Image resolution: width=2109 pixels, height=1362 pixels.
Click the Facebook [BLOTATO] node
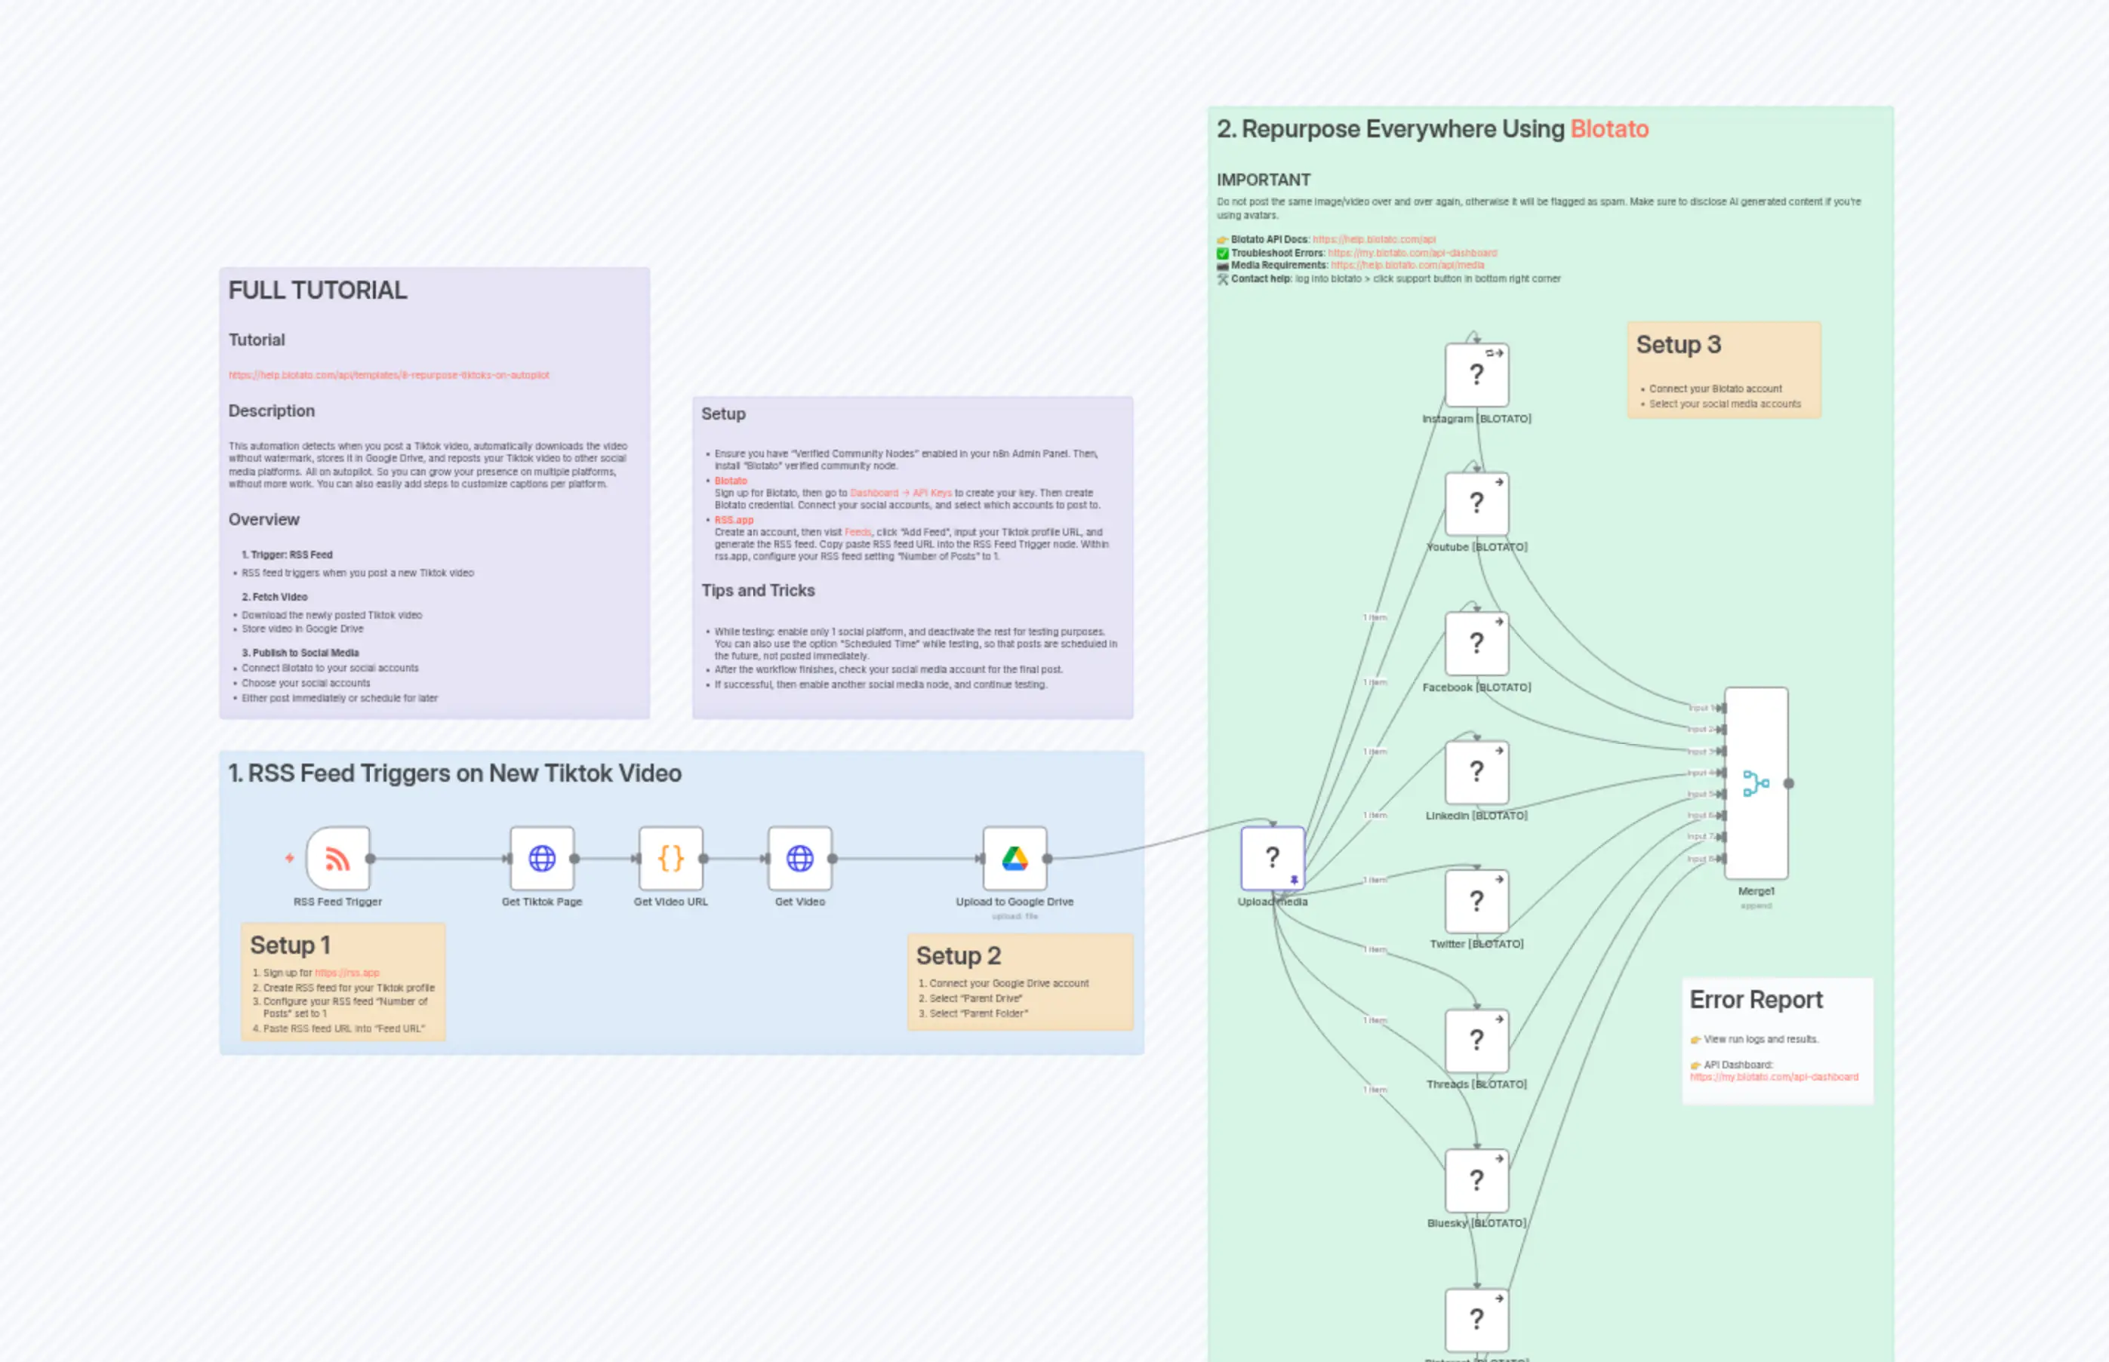(1476, 643)
